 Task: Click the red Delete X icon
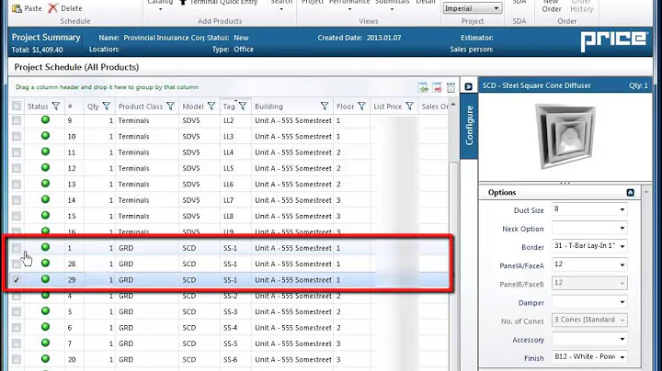(52, 8)
